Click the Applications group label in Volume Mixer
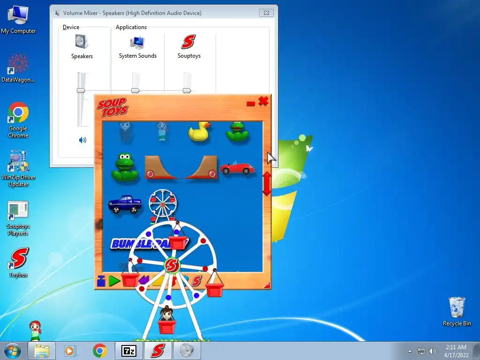480x360 pixels. [131, 27]
